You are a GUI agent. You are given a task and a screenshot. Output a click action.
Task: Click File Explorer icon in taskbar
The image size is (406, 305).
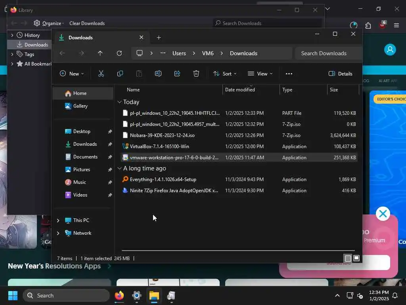(154, 295)
